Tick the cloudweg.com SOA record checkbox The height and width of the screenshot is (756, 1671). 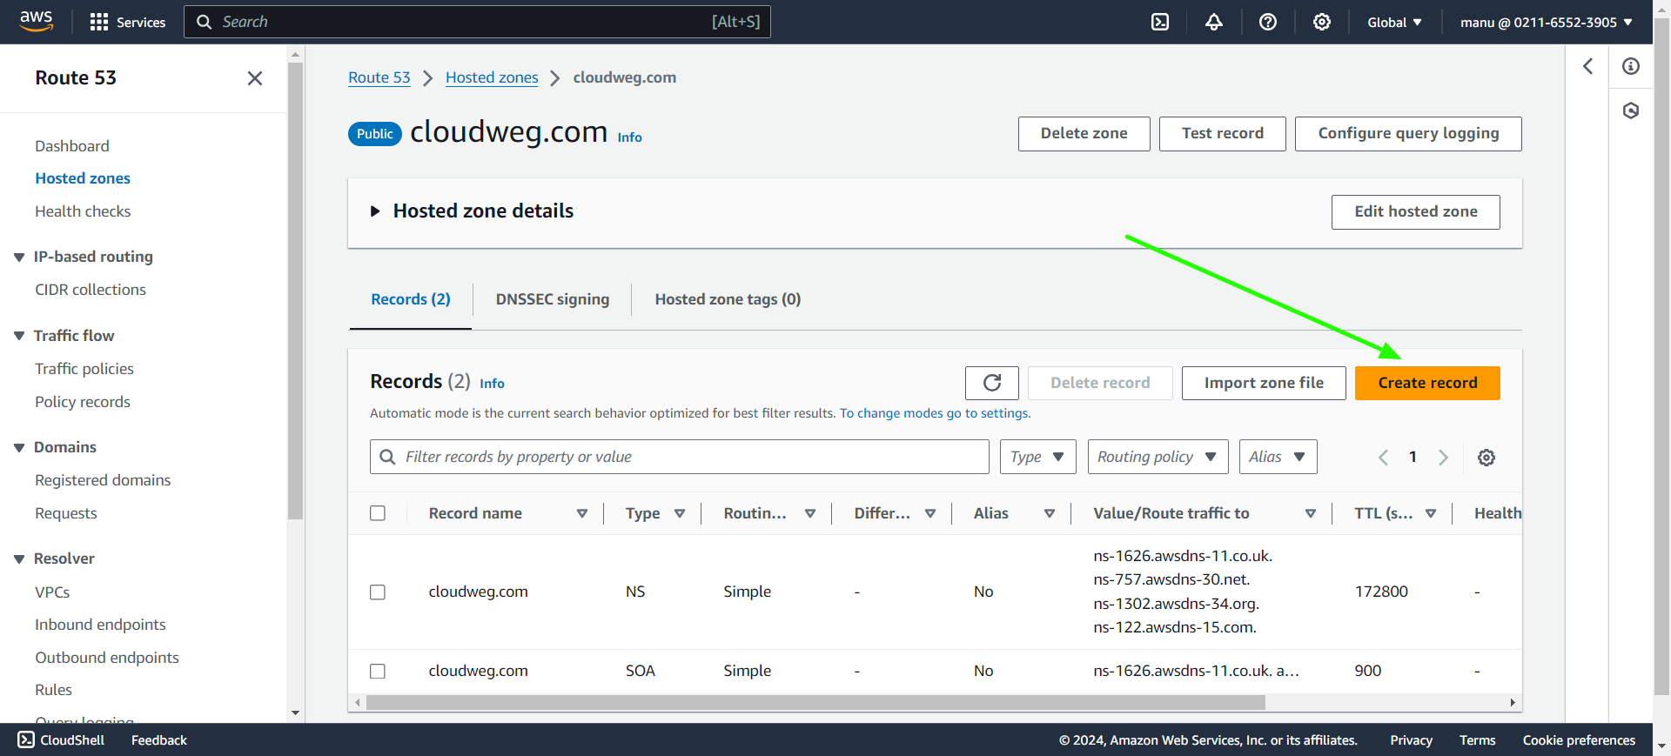pyautogui.click(x=378, y=671)
